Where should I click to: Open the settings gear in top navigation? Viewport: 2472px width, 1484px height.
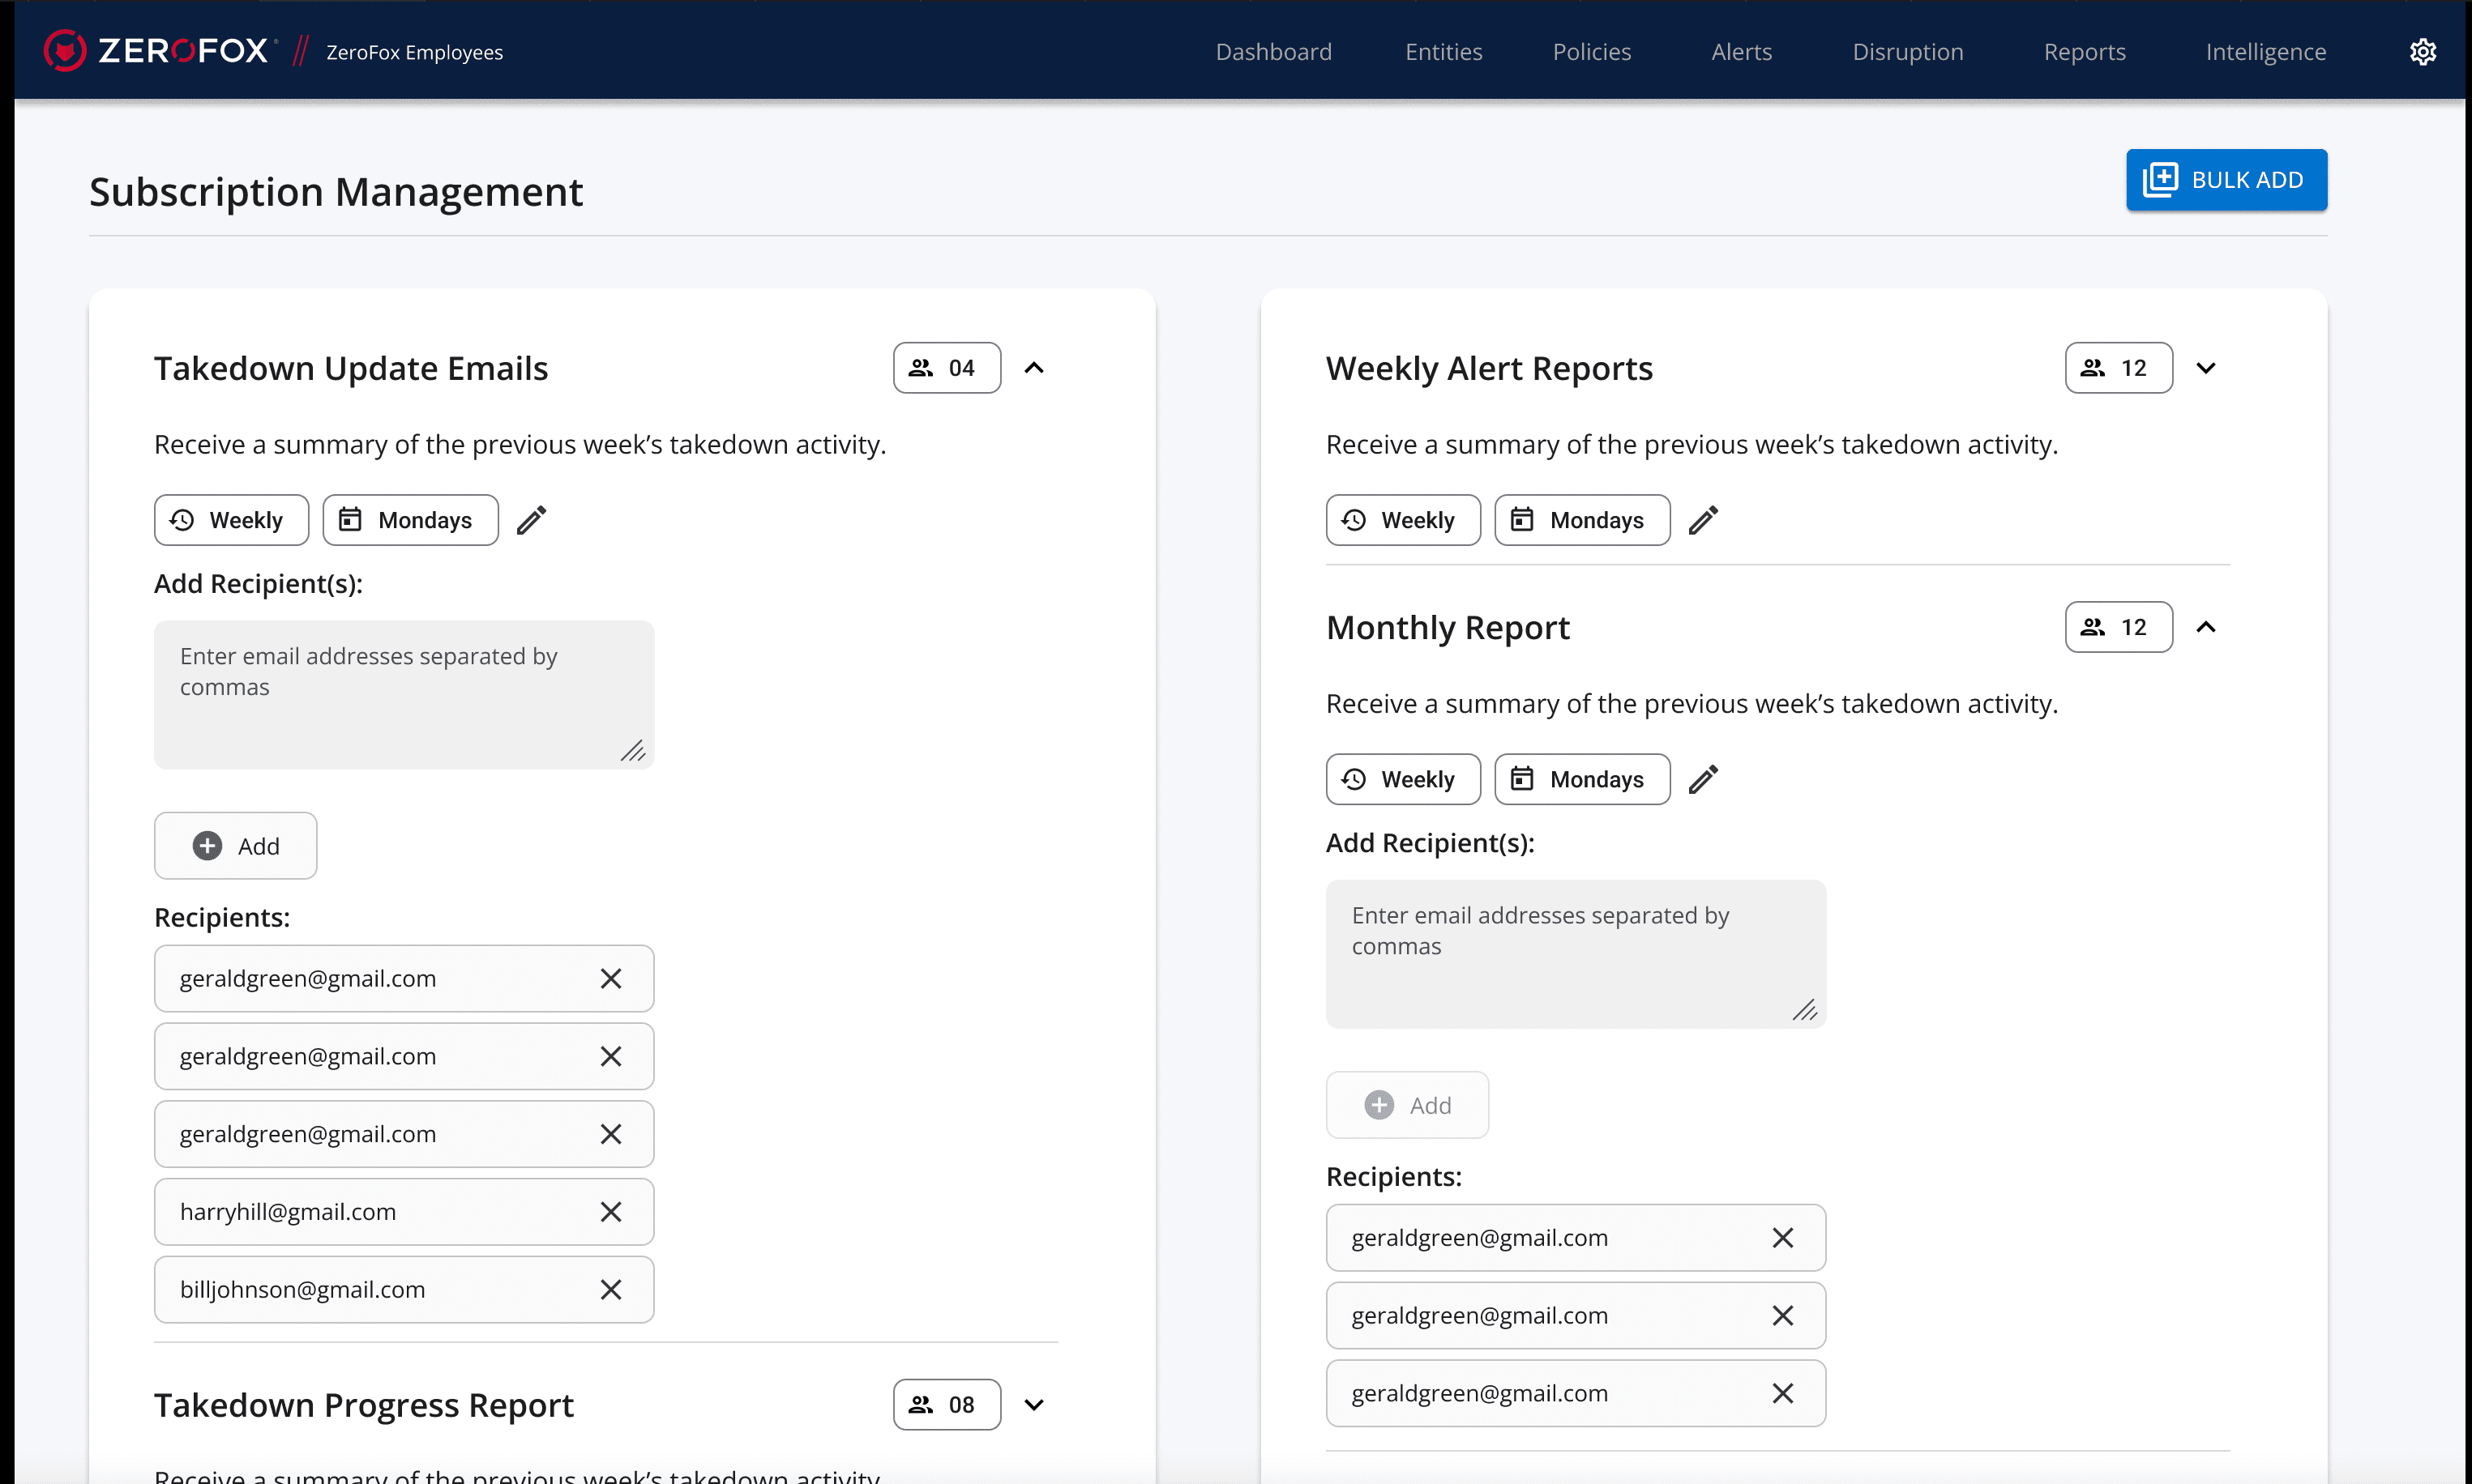coord(2421,52)
